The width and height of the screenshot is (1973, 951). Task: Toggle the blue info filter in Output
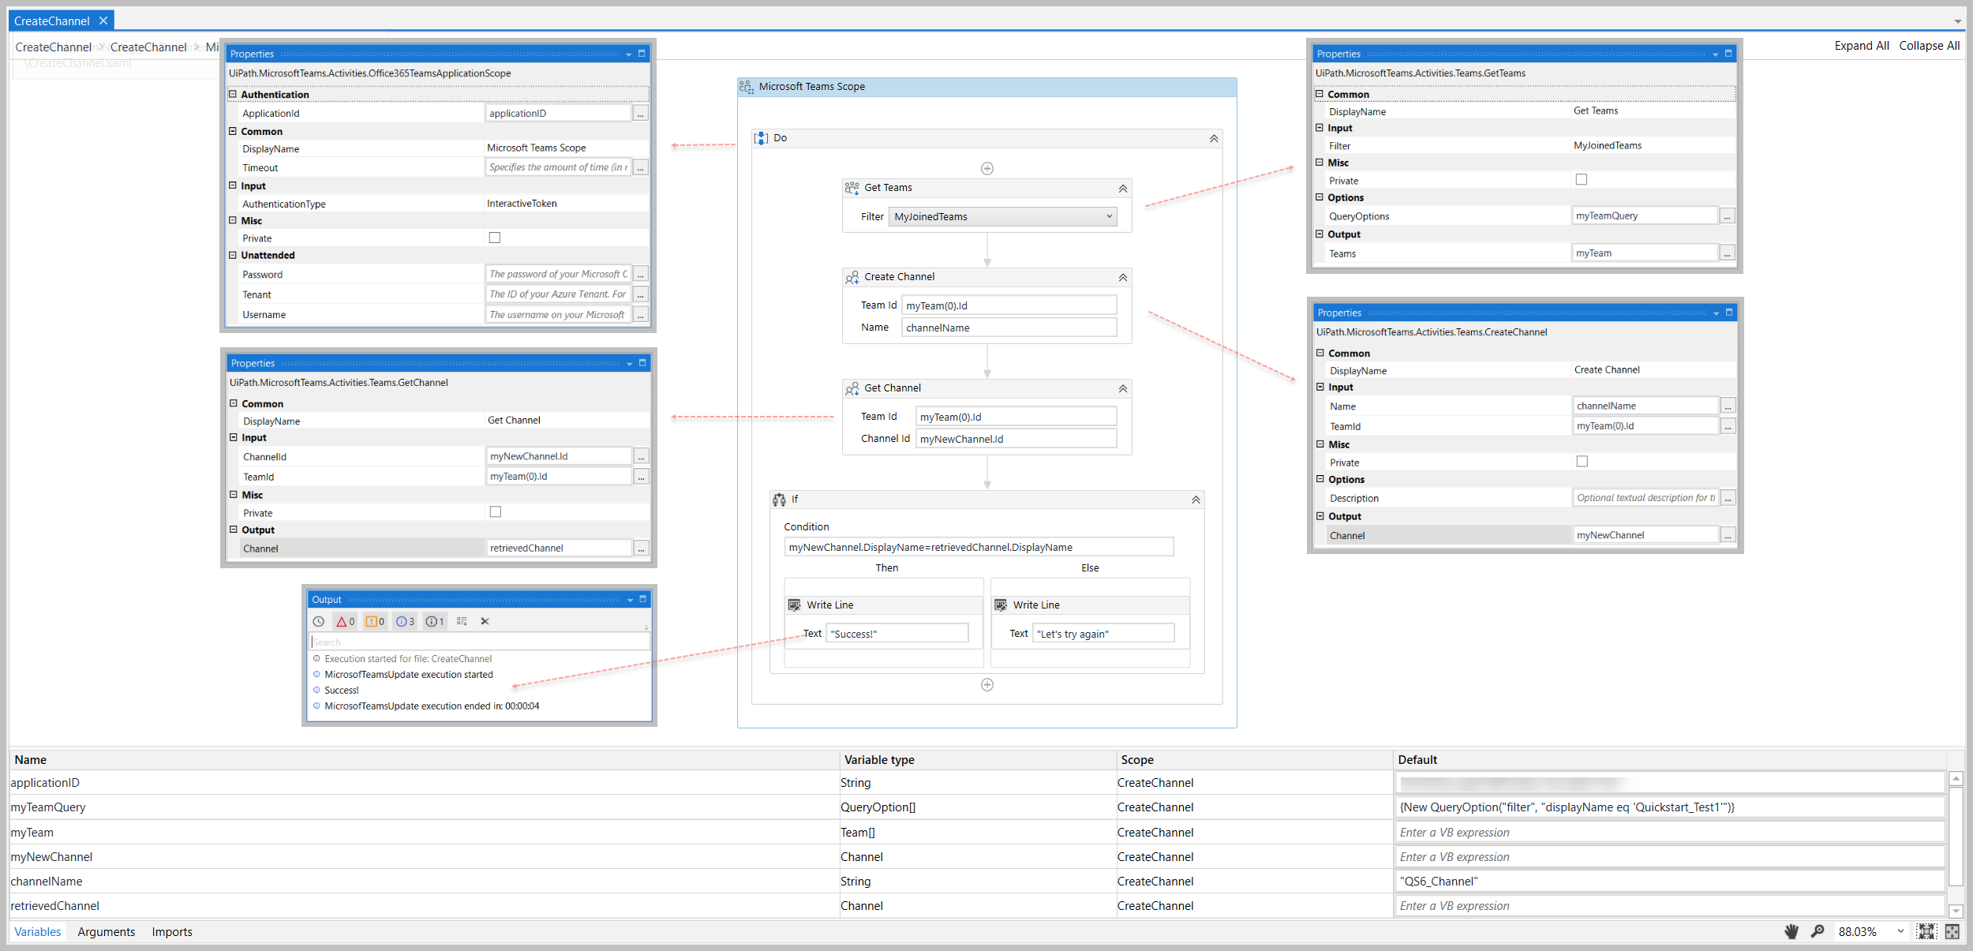[405, 622]
